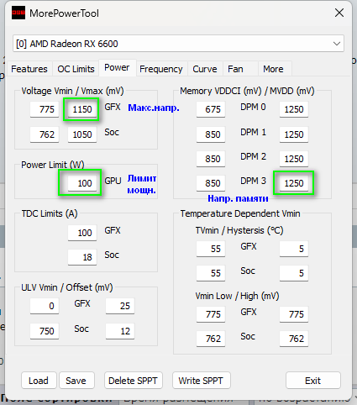The height and width of the screenshot is (405, 357).
Task: Click the Vmin Low GFX field
Action: [x=211, y=314]
